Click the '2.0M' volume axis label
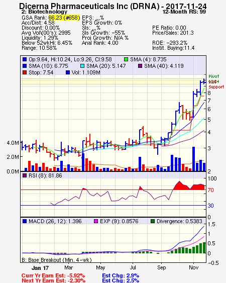226x283 pixels. 13,157
